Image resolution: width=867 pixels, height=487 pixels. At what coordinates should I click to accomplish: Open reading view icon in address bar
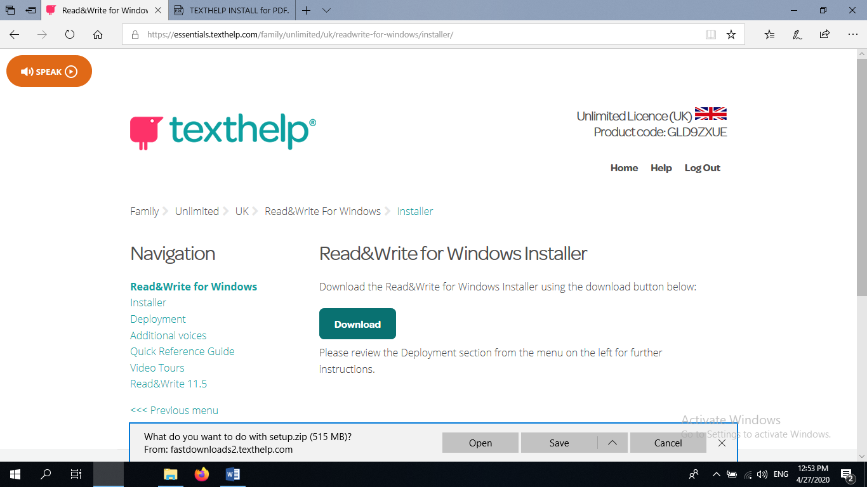pos(711,35)
